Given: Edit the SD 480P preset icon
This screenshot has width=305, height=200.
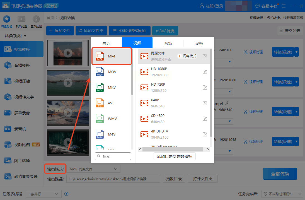Looking at the screenshot, I should point(205,119).
